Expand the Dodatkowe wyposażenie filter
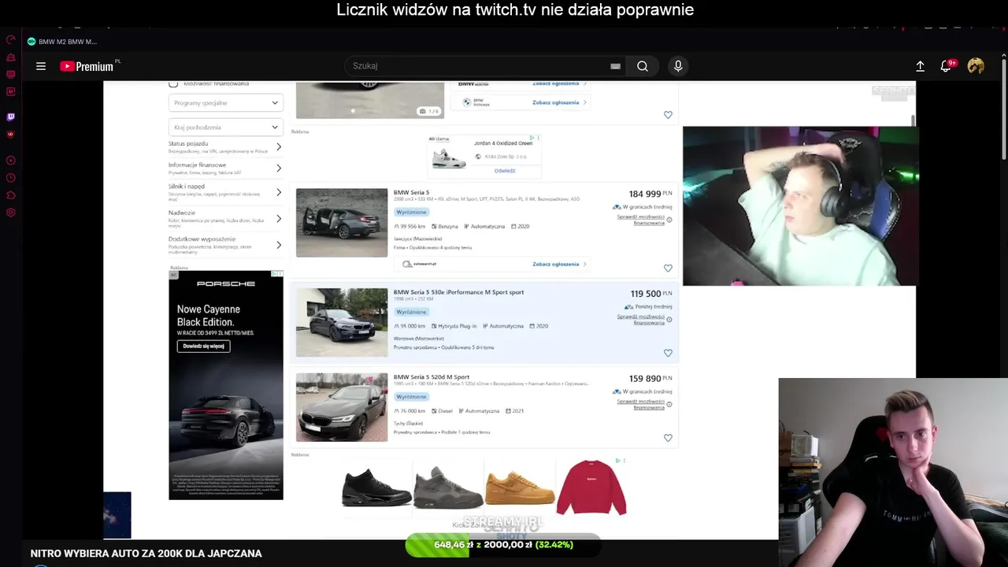Viewport: 1008px width, 567px height. coord(225,245)
